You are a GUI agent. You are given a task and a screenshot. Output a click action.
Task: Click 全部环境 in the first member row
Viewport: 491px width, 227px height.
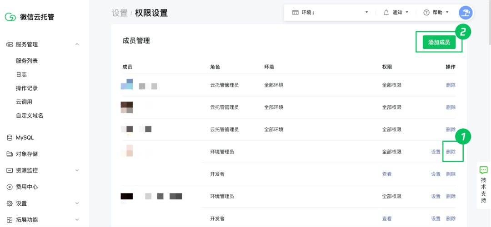coord(274,85)
